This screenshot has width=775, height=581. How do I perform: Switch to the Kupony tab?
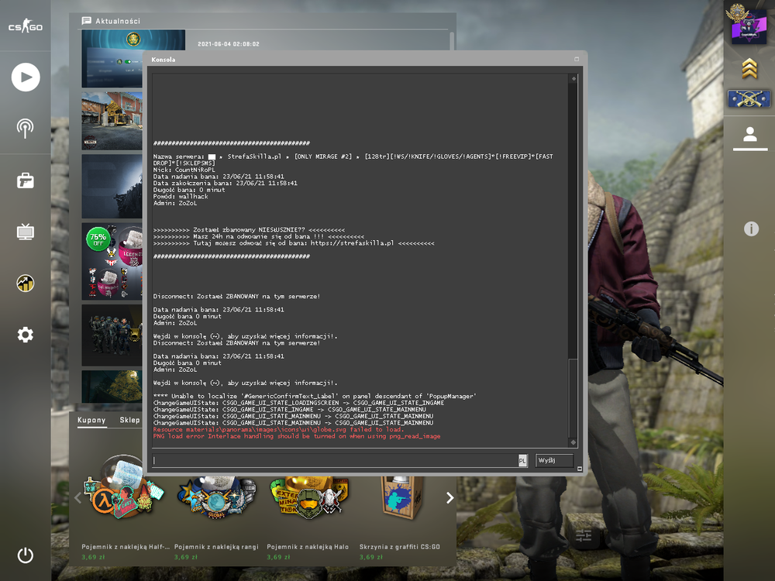(91, 420)
